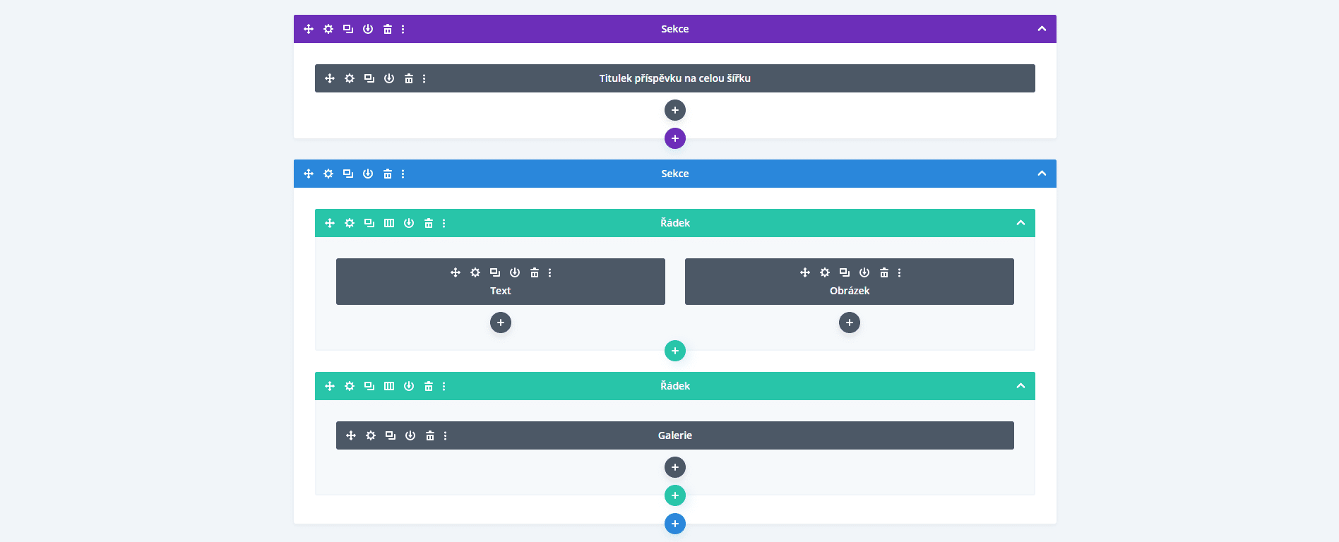Add module below Obrázek module
The height and width of the screenshot is (542, 1339).
coord(850,323)
